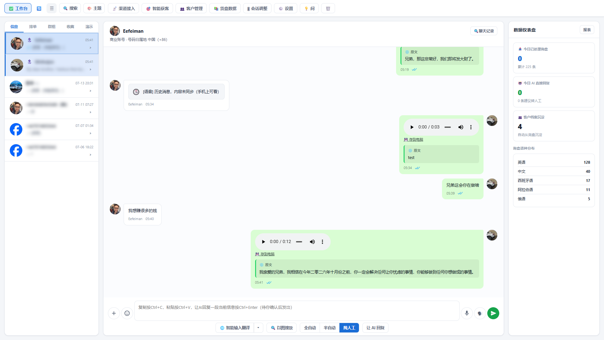This screenshot has width=604, height=340.
Task: Click the green send message button
Action: point(493,313)
